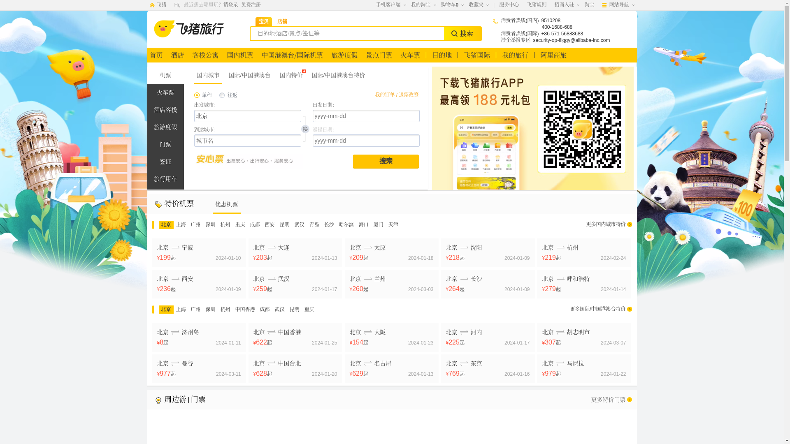The width and height of the screenshot is (790, 444).
Task: Open the 北京 to 曼谷 ¥977 deal
Action: (199, 369)
